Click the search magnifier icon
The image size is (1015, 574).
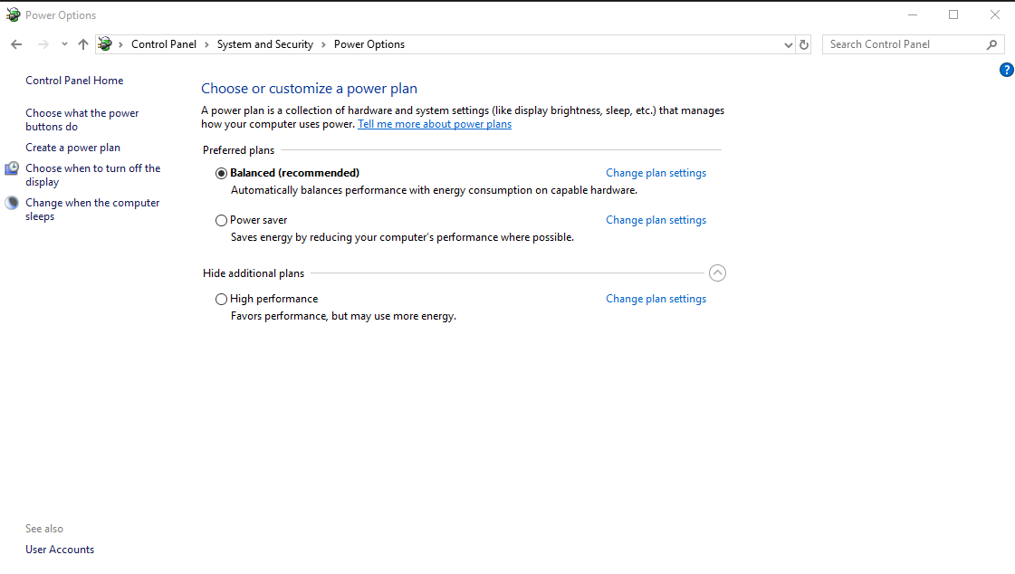click(991, 44)
